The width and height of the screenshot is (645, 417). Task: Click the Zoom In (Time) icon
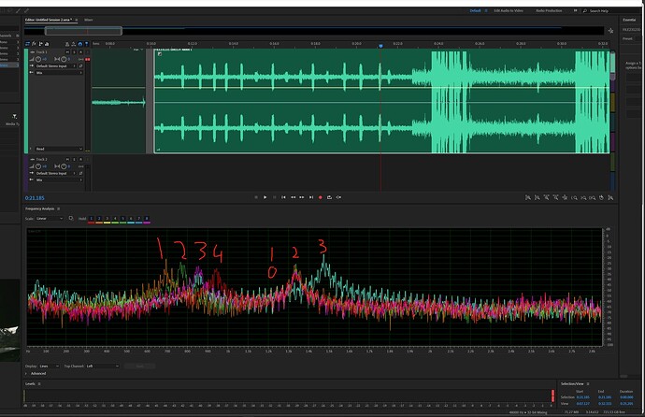(x=546, y=198)
